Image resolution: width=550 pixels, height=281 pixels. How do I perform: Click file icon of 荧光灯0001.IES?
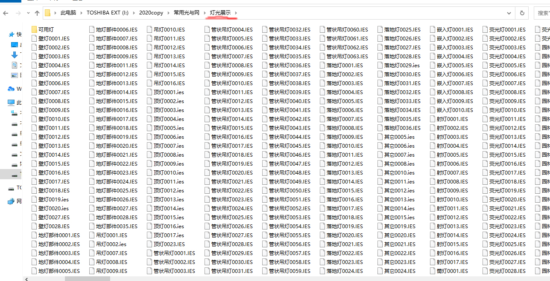pyautogui.click(x=486, y=29)
